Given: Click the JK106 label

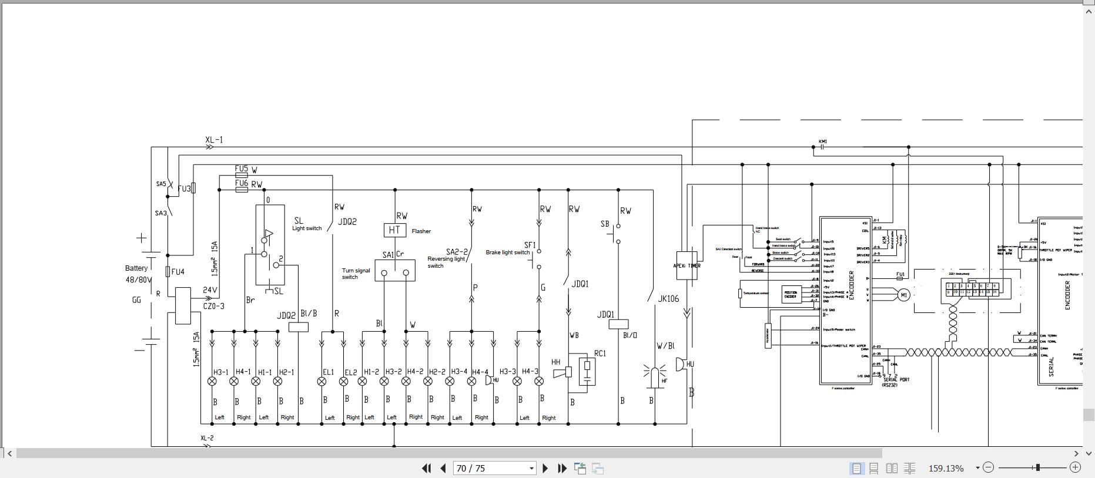Looking at the screenshot, I should [x=668, y=298].
